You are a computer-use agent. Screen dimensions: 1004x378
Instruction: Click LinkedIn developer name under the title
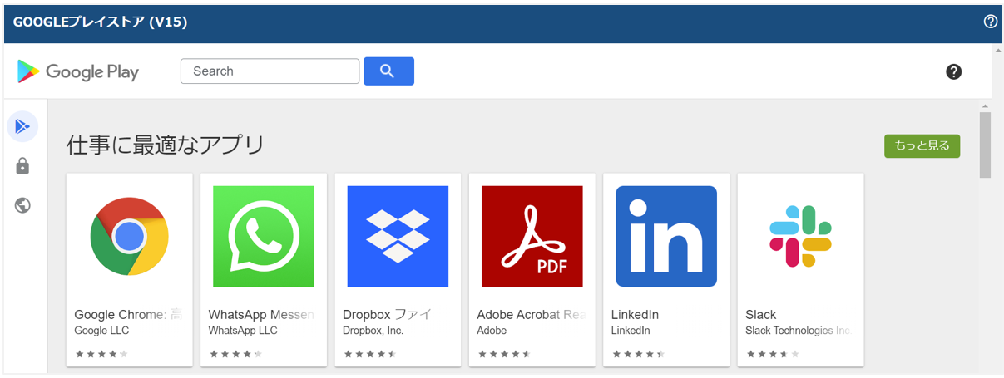click(x=631, y=331)
